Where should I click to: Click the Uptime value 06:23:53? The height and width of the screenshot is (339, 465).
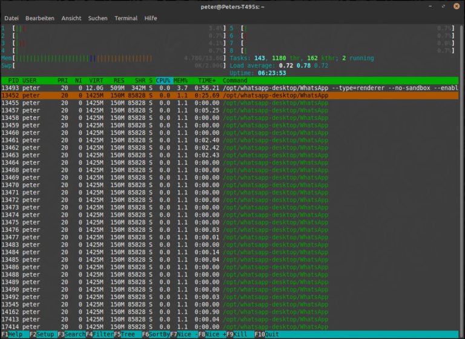click(x=272, y=73)
